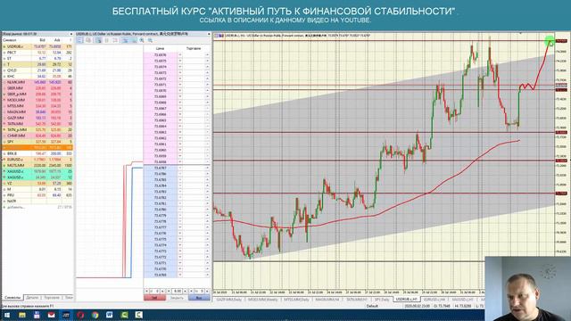Open the mail app on taskbar
Image resolution: width=571 pixels, height=321 pixels.
point(52,315)
